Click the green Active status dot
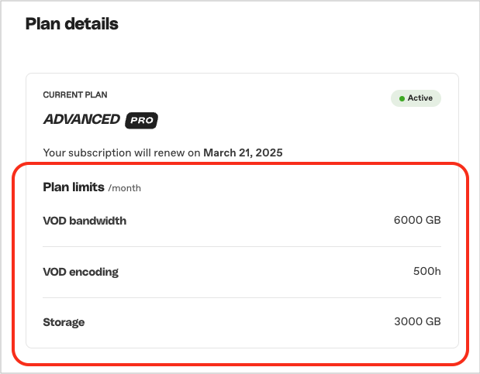The image size is (480, 374). [402, 98]
